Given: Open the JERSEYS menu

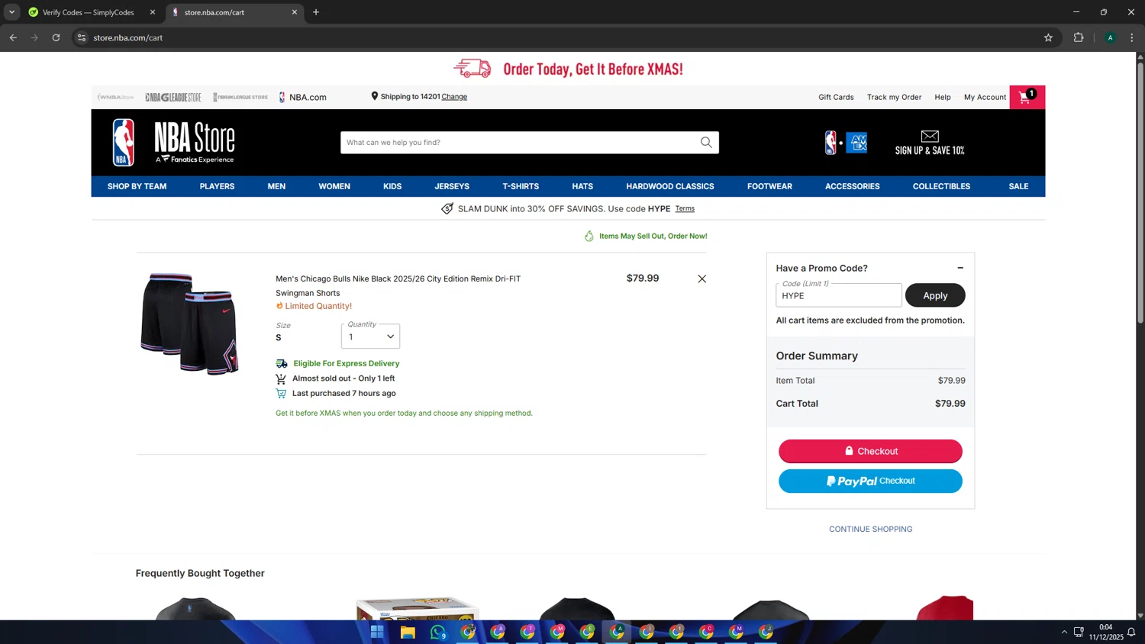Looking at the screenshot, I should 452,186.
